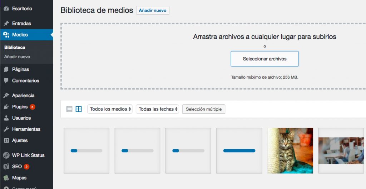Open the Escritorio menu item
The height and width of the screenshot is (189, 366).
[x=26, y=9]
